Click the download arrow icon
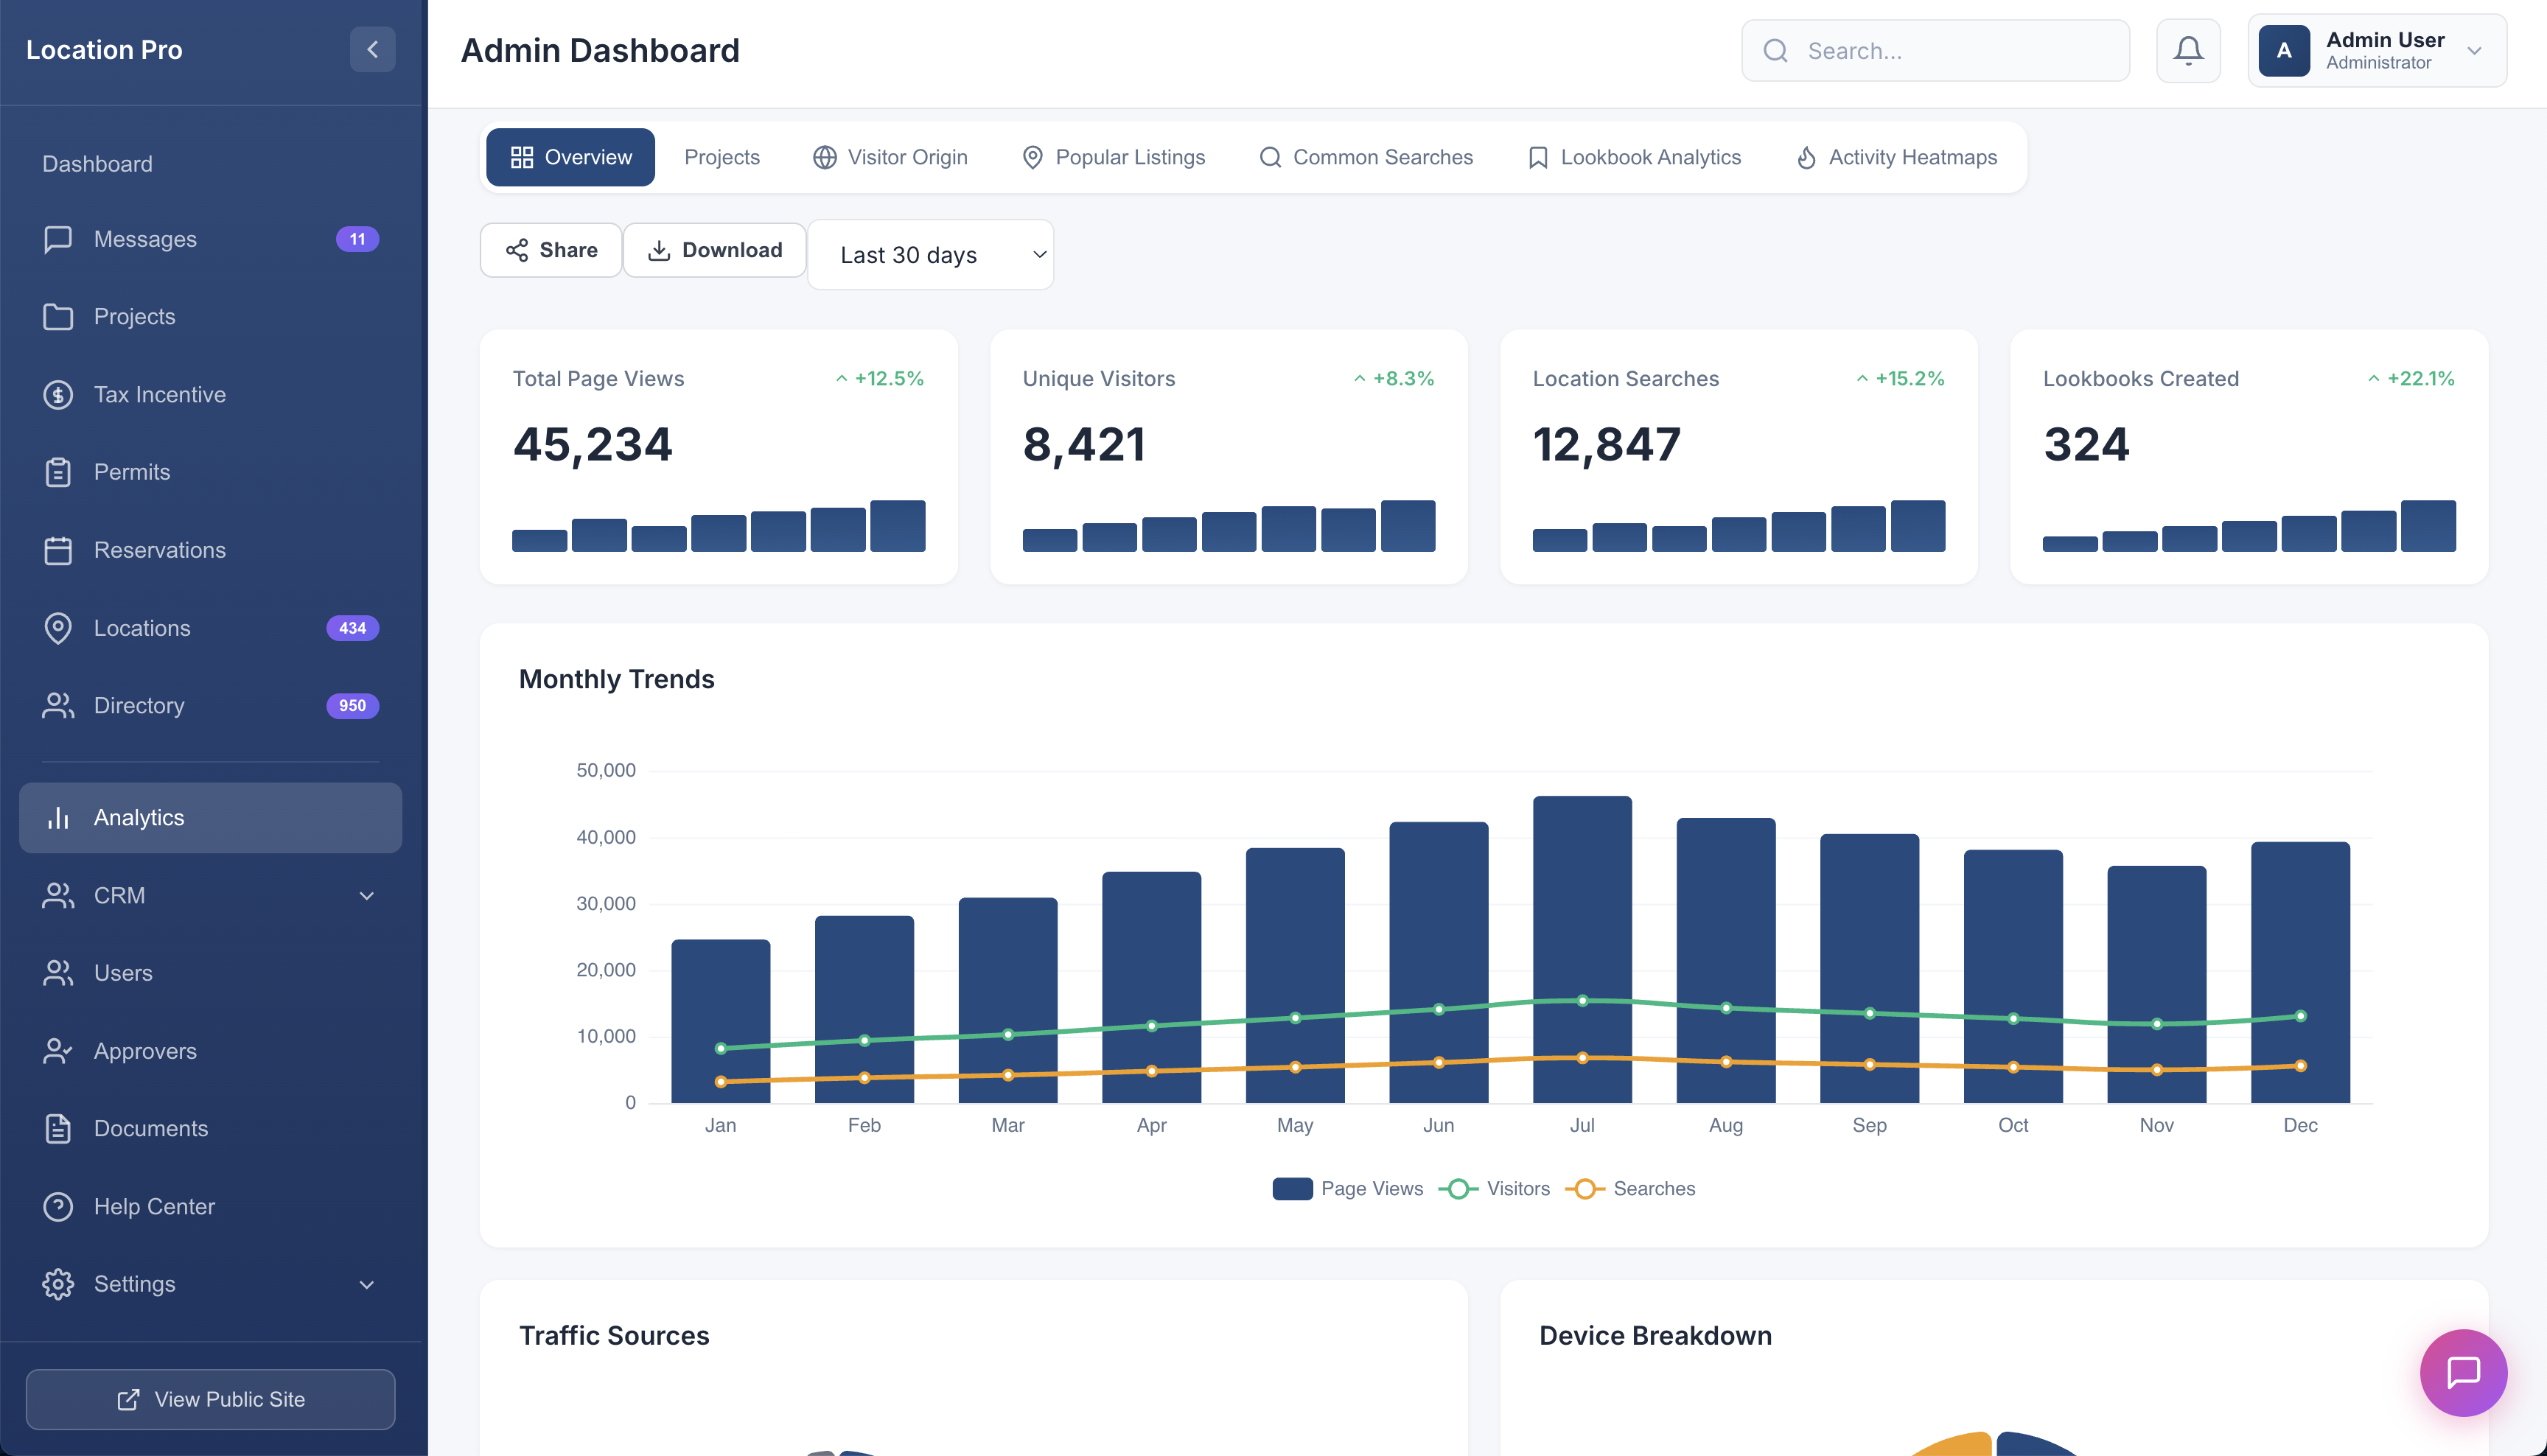 (x=659, y=250)
